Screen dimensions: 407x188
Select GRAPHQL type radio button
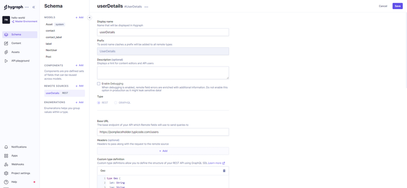point(116,103)
